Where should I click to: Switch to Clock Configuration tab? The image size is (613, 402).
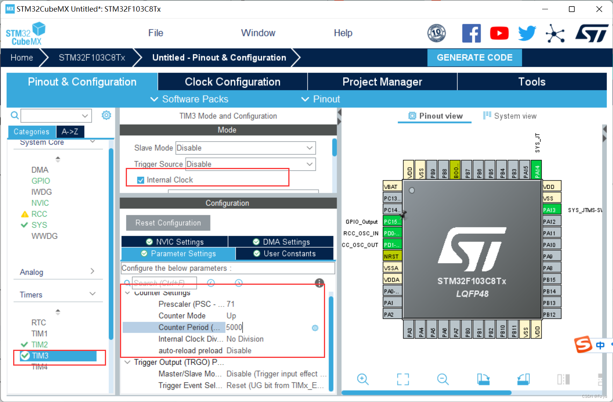[233, 82]
